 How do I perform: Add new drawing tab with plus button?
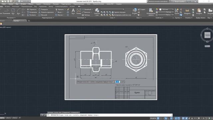[x=29, y=21]
